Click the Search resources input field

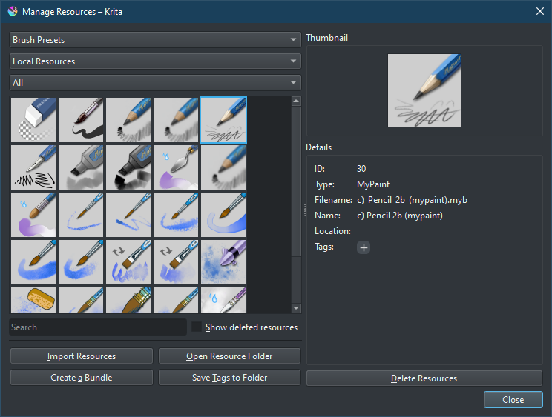point(97,327)
